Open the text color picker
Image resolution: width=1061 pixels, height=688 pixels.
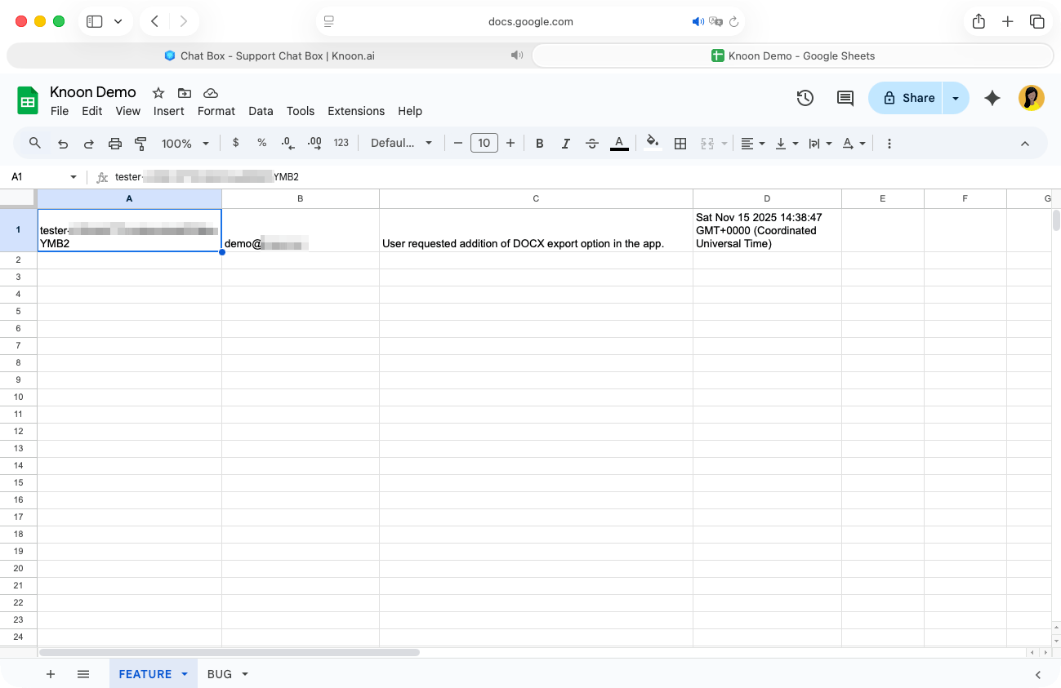(618, 143)
